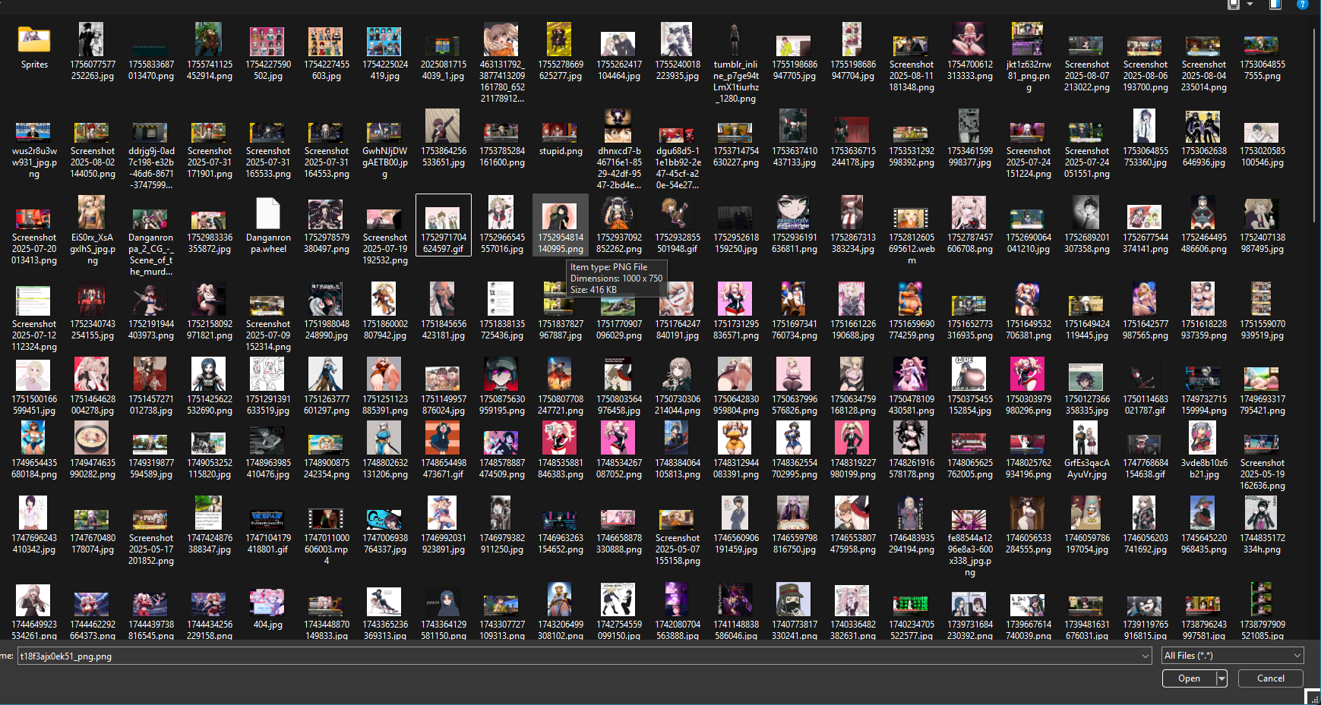Select the 404.jpg file

[268, 602]
